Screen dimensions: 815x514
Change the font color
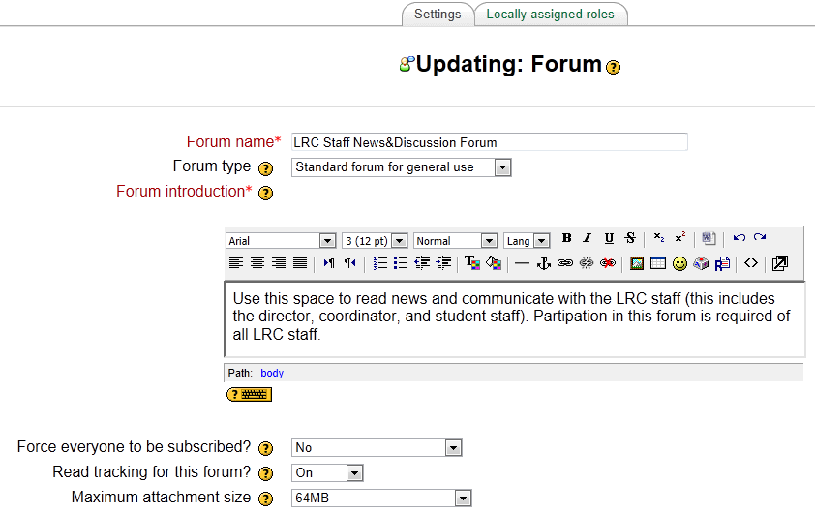coord(471,263)
